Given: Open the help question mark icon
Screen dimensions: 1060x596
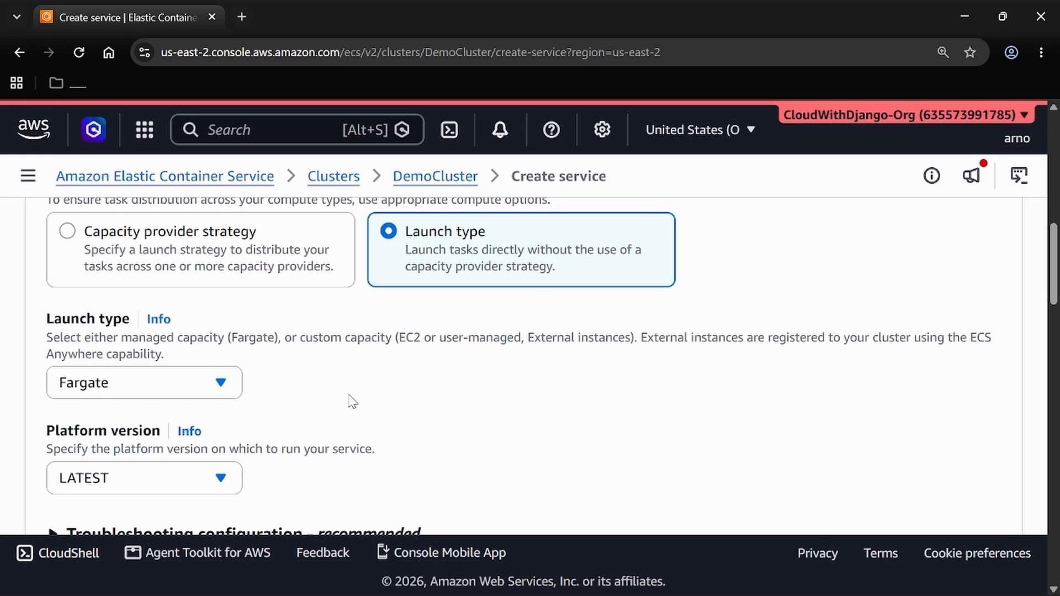Looking at the screenshot, I should click(x=551, y=130).
